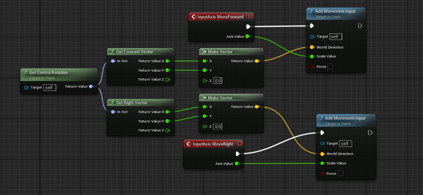The height and width of the screenshot is (195, 423).
Task: Click Return Value pin on lower Make Vector
Action: pyautogui.click(x=257, y=107)
